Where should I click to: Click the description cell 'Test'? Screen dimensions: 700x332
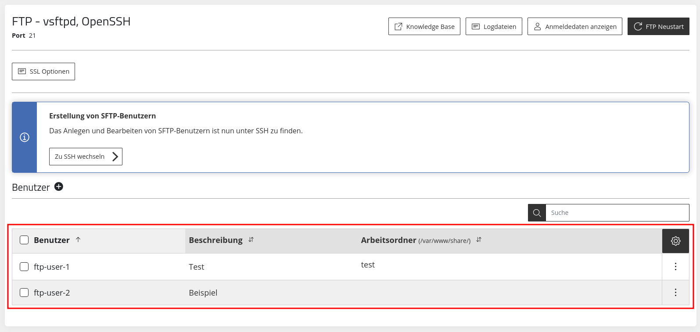pos(197,267)
